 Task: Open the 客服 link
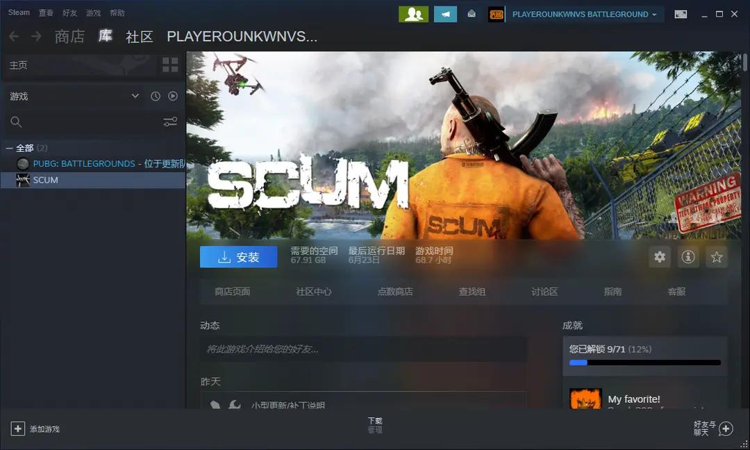(677, 292)
